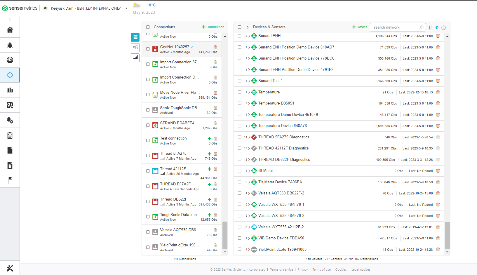The height and width of the screenshot is (275, 477).
Task: Open the dashboard gauge sidebar icon
Action: [10, 60]
